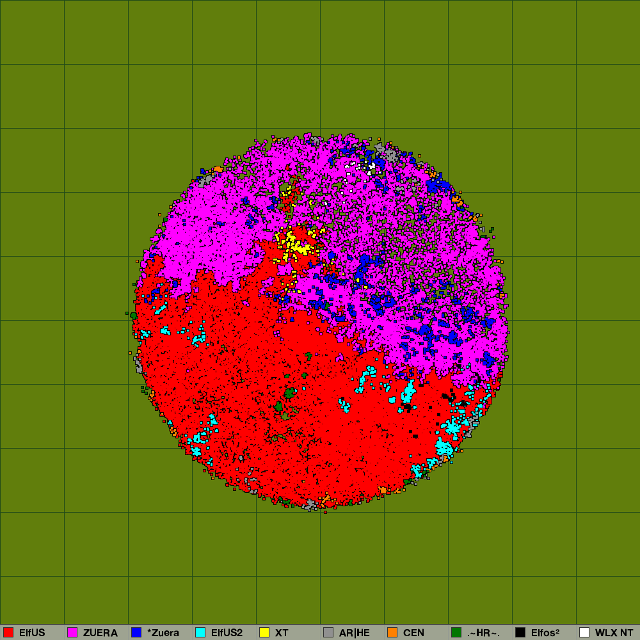Select the magenta ZUERA legend swatch
Screen dimensions: 640x640
pyautogui.click(x=72, y=632)
